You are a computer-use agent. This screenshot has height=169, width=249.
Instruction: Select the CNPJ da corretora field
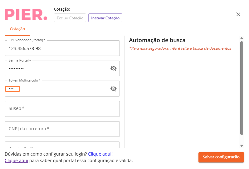pos(62,129)
